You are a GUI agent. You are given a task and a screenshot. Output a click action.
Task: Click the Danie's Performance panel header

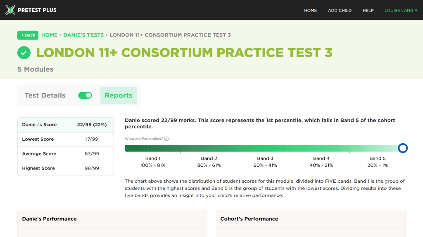pyautogui.click(x=50, y=218)
